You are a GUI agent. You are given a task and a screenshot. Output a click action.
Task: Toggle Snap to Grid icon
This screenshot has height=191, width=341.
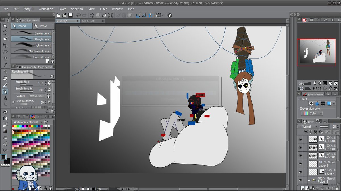(150, 15)
